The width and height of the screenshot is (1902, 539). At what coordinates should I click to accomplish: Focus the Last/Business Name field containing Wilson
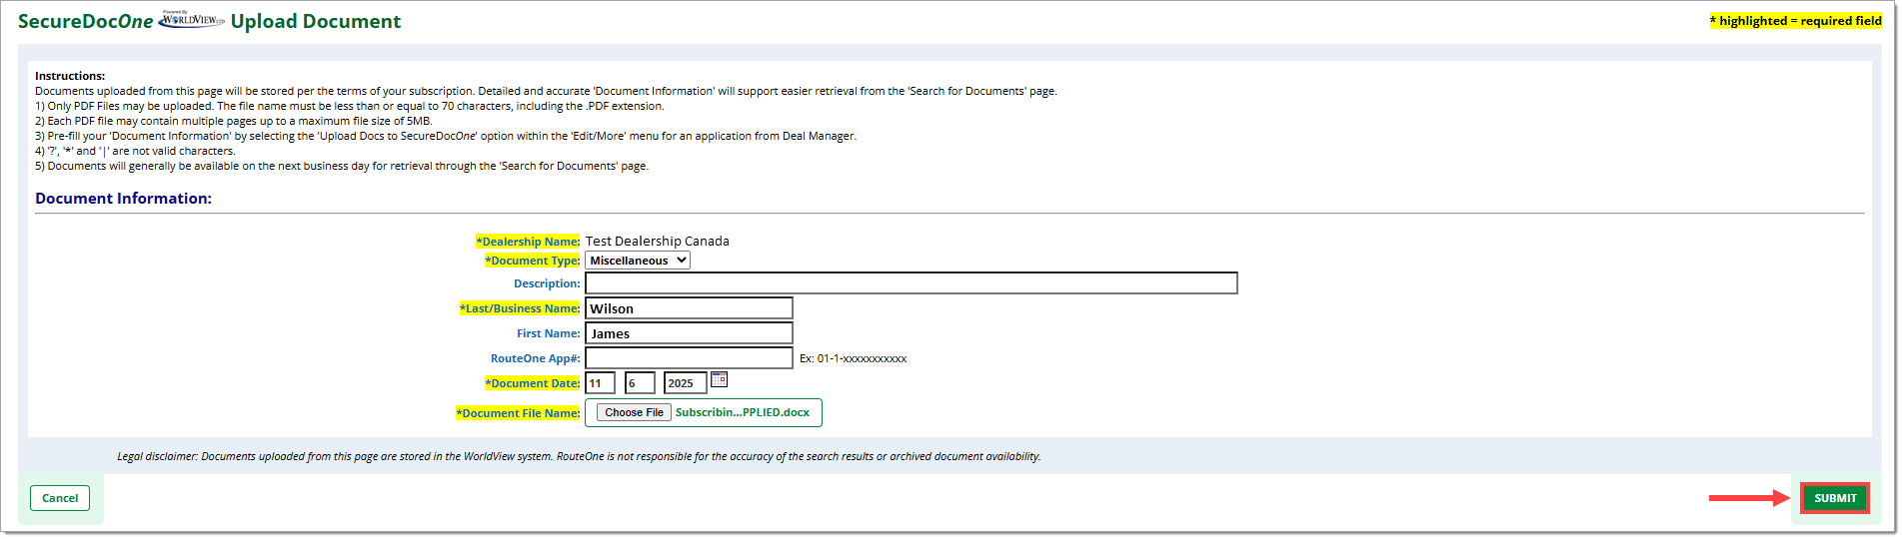click(688, 308)
